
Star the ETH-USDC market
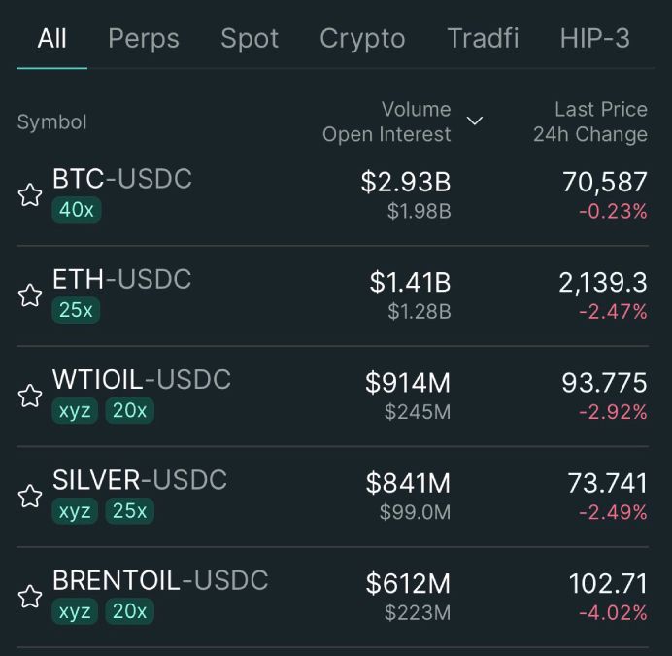[x=30, y=295]
